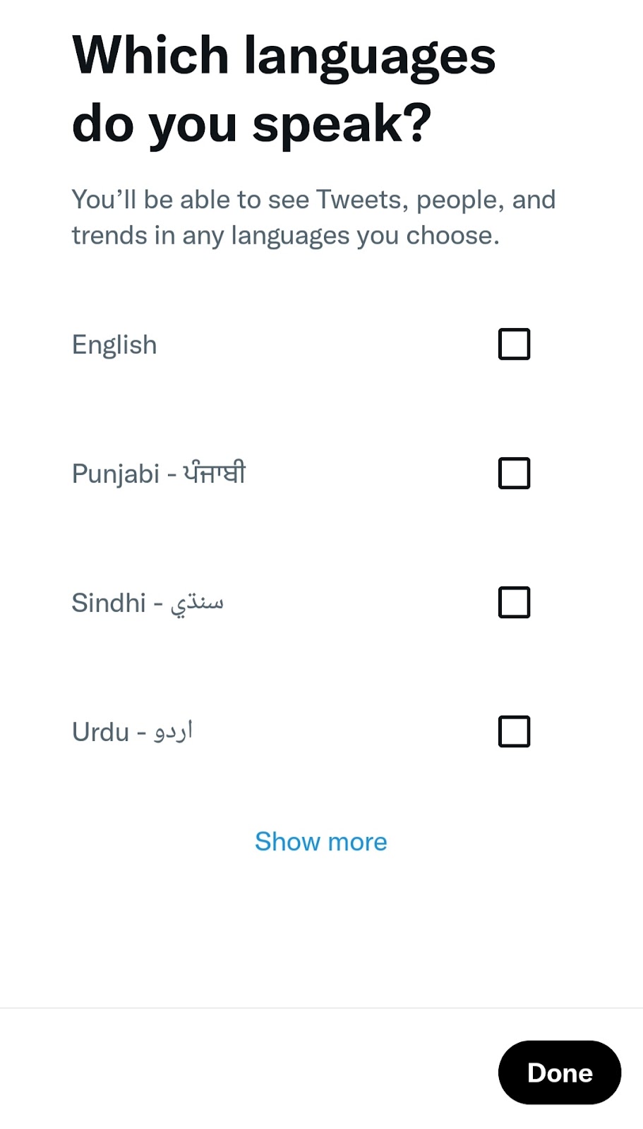Click the Sindhi label text
Image resolution: width=643 pixels, height=1129 pixels.
109,603
